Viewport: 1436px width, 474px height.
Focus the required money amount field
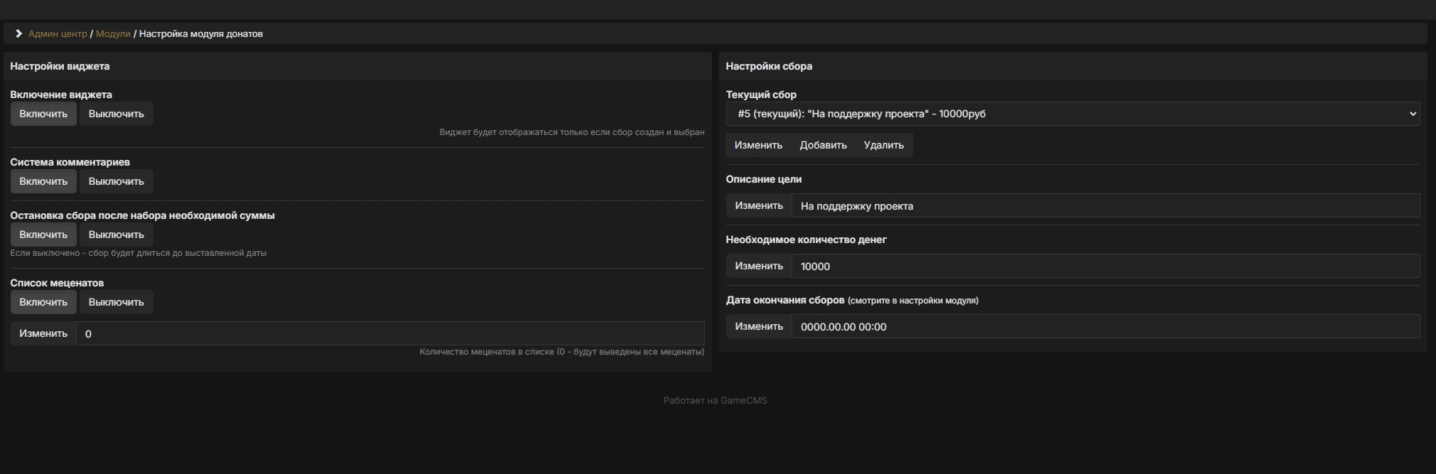coord(1105,266)
